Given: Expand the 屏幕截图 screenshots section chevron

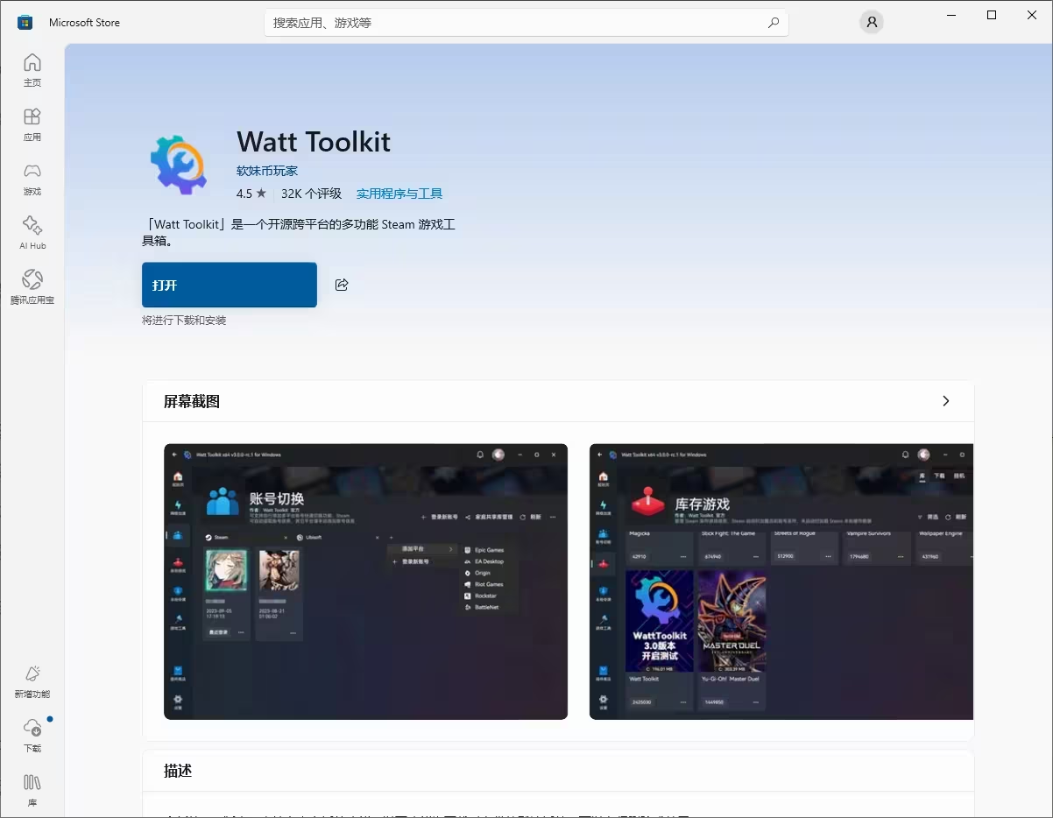Looking at the screenshot, I should (x=945, y=401).
